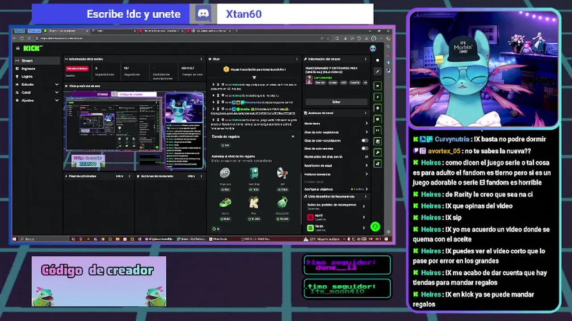
Task: Click the red TRANSMITIENDO badge
Action: click(76, 69)
